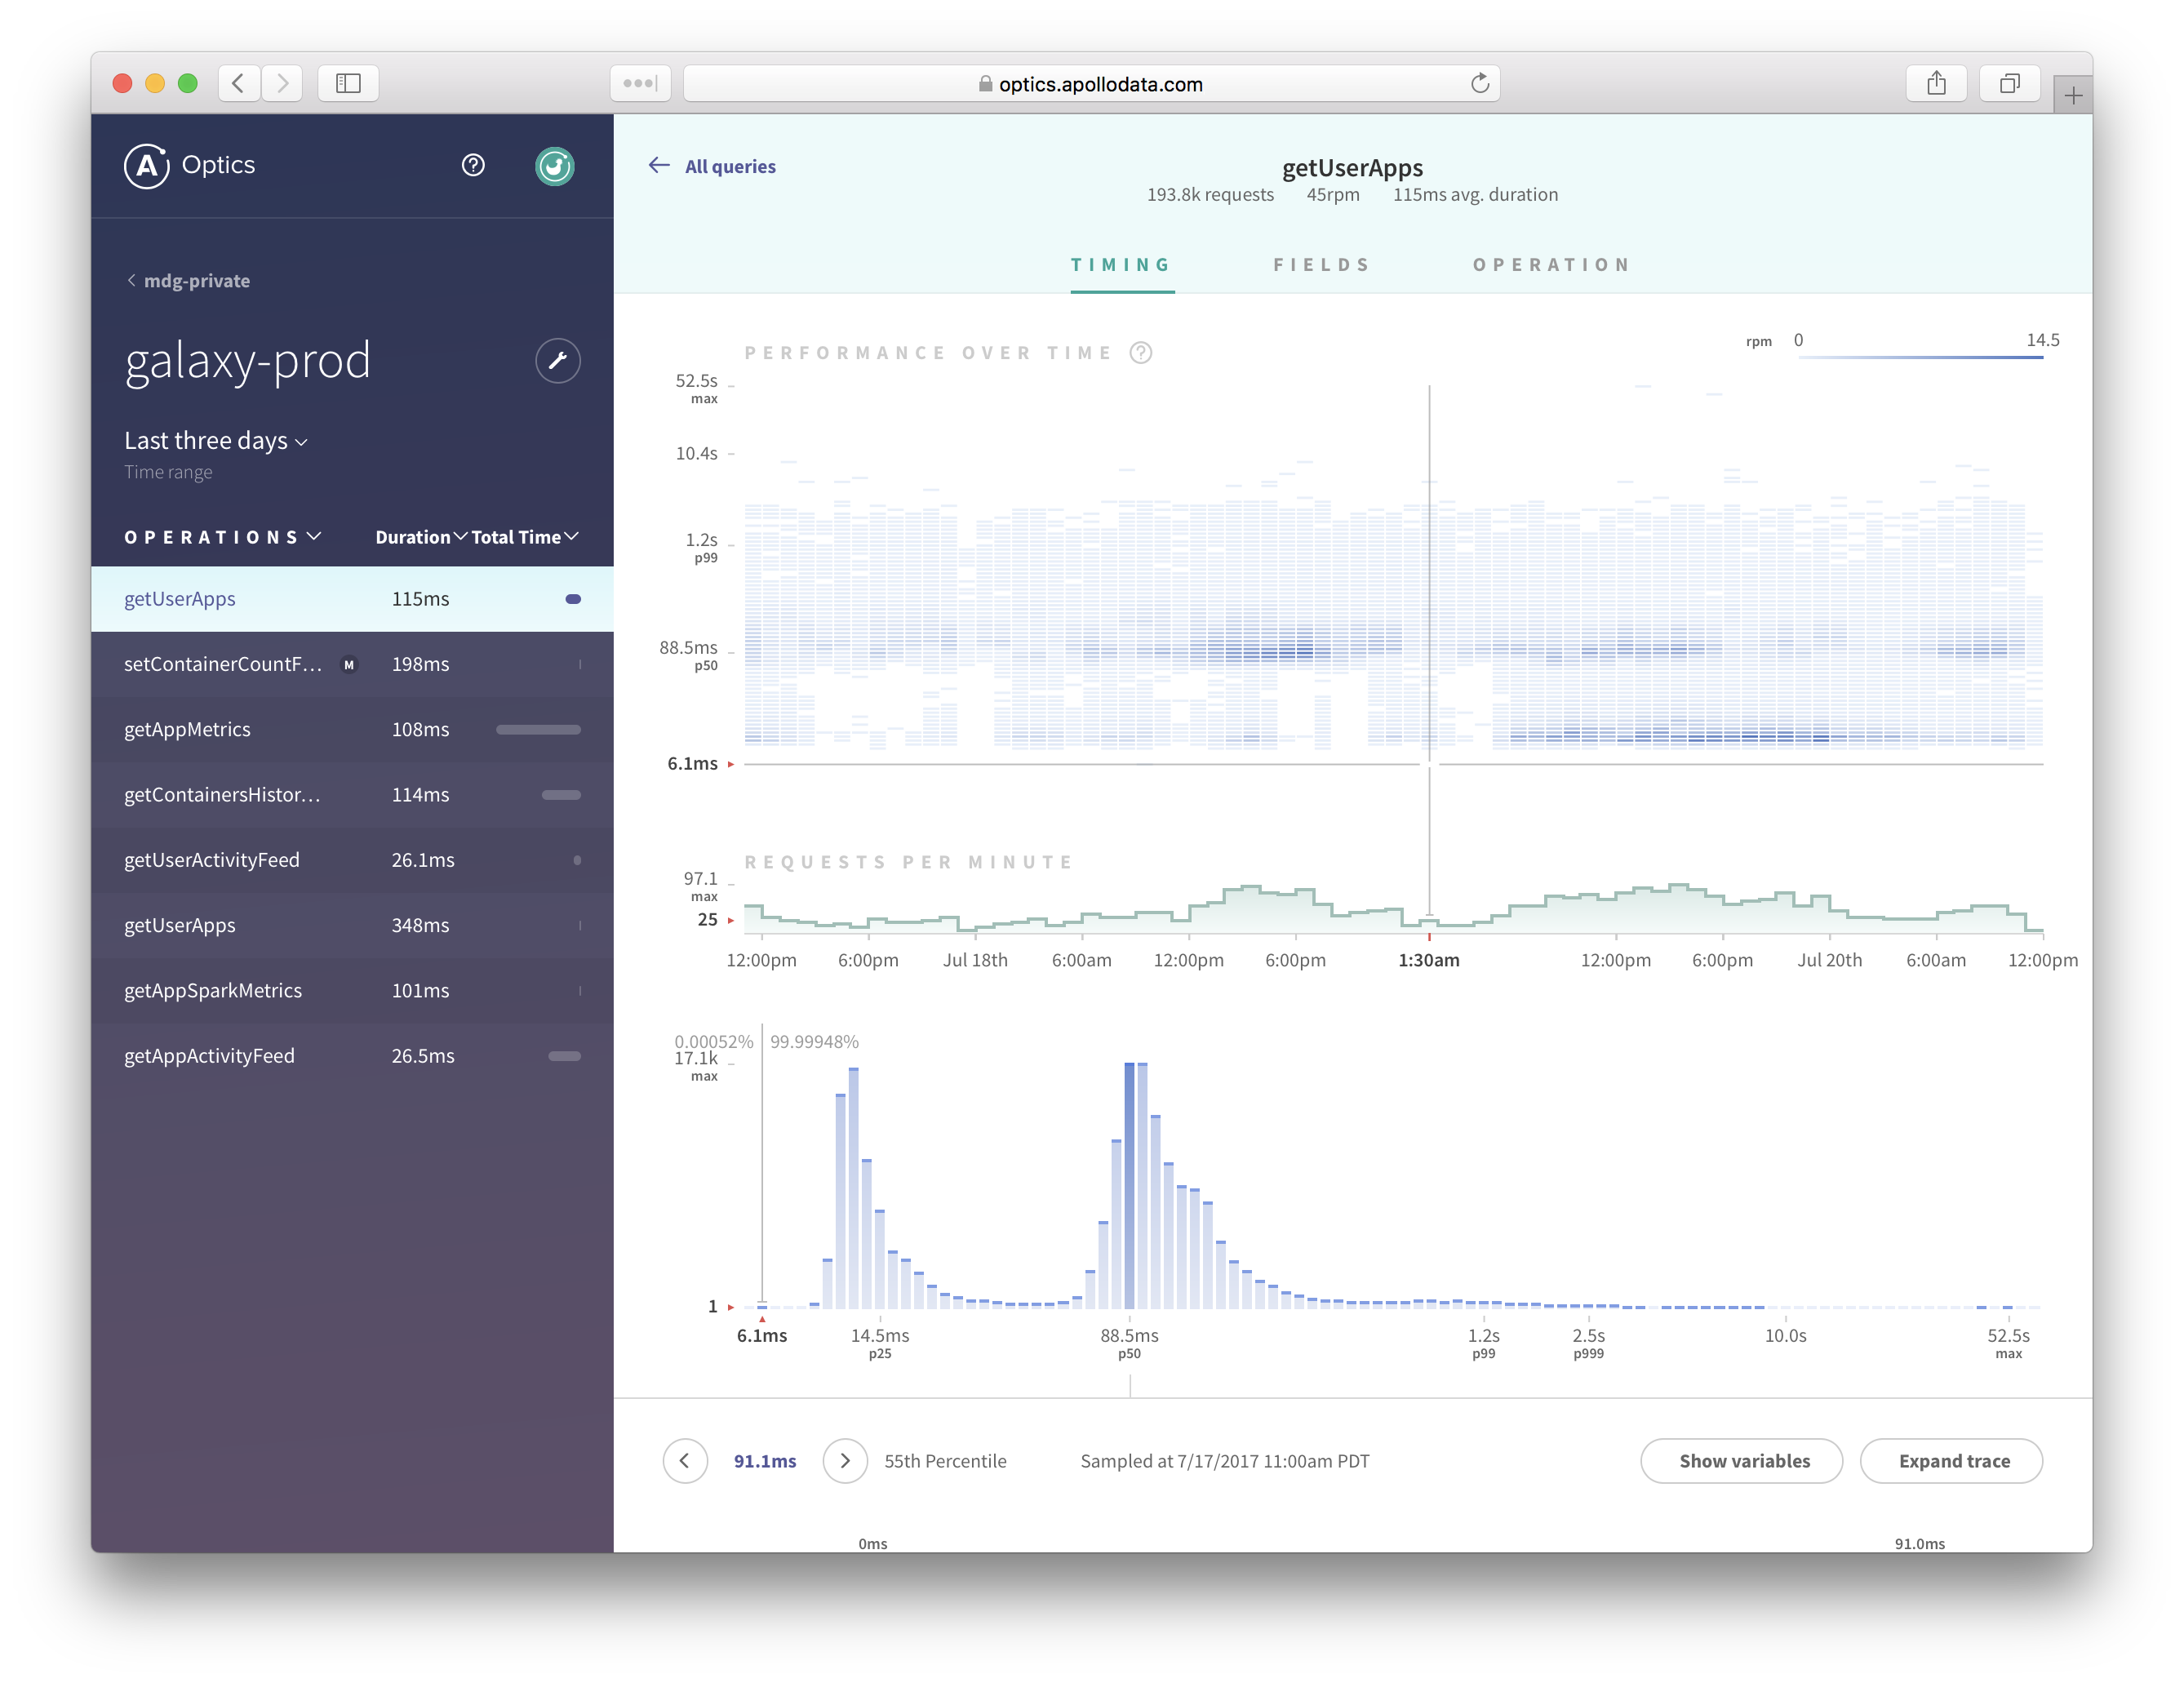Screen dimensions: 2184x1683
Task: Click the All queries link
Action: (730, 167)
